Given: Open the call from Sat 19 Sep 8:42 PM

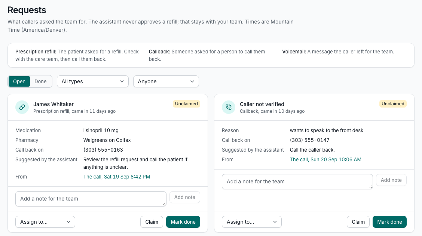Looking at the screenshot, I should pyautogui.click(x=117, y=177).
